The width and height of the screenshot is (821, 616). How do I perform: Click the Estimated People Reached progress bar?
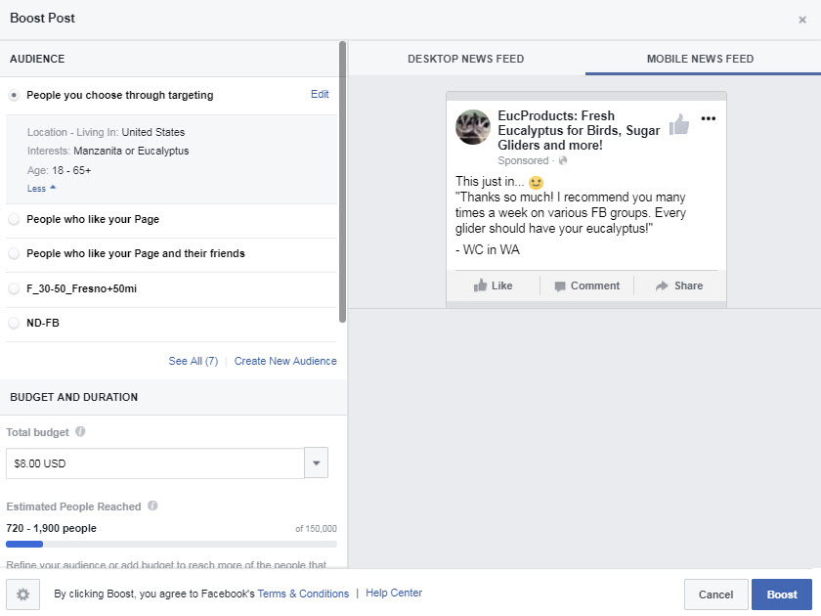171,544
